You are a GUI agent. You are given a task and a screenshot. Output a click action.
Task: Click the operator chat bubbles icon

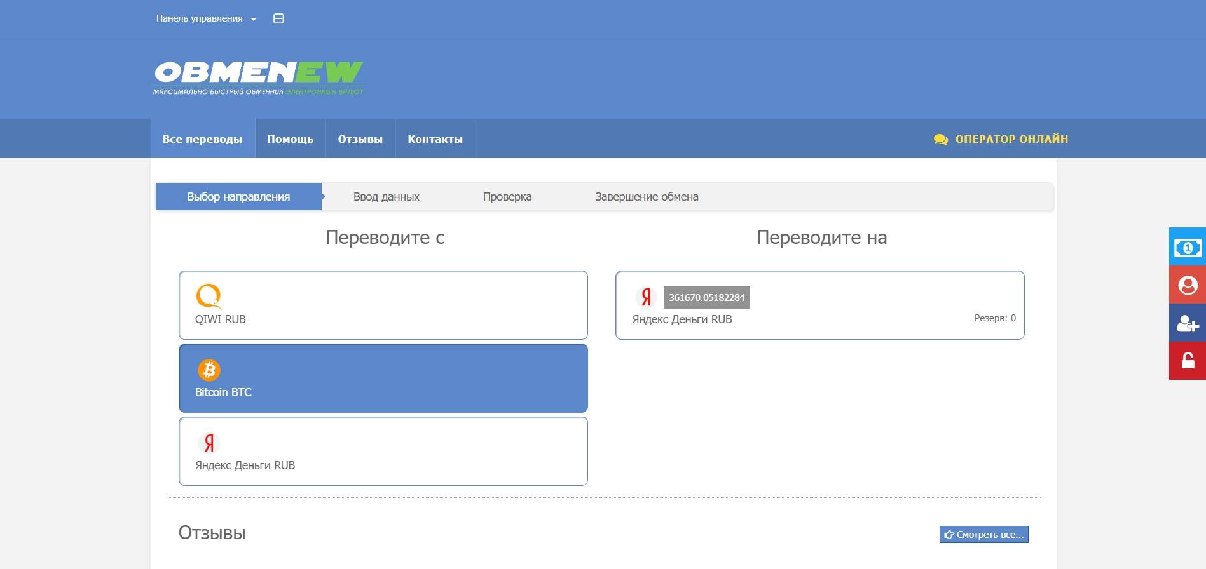[941, 140]
